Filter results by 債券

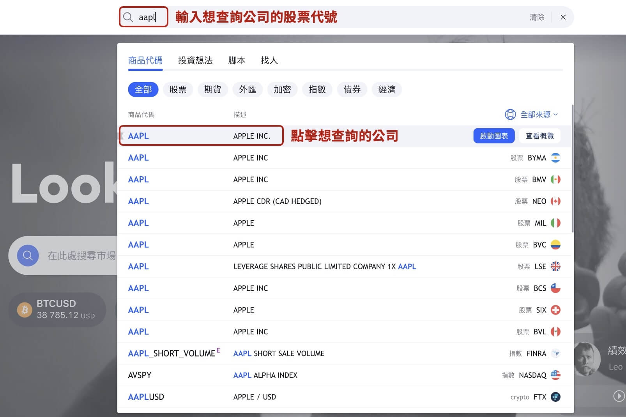click(352, 90)
